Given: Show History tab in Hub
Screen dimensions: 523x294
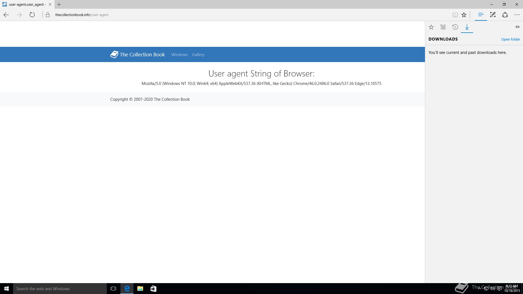Looking at the screenshot, I should (455, 27).
